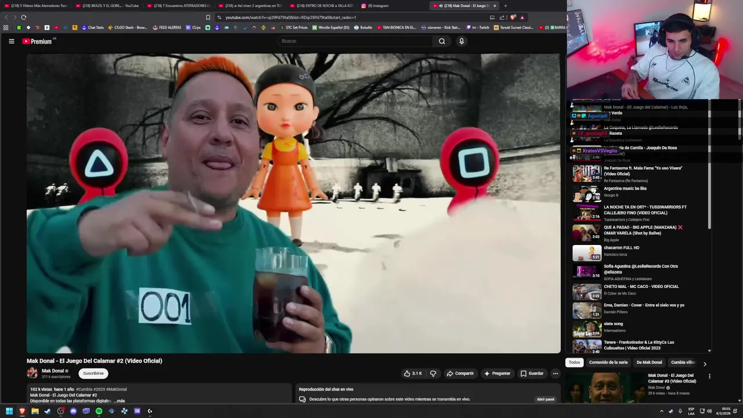This screenshot has width=743, height=418.
Task: Switch to ENTRO DE NOCHE a VILLA tab
Action: click(322, 6)
